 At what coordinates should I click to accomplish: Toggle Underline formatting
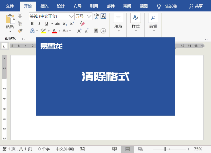click(x=47, y=24)
